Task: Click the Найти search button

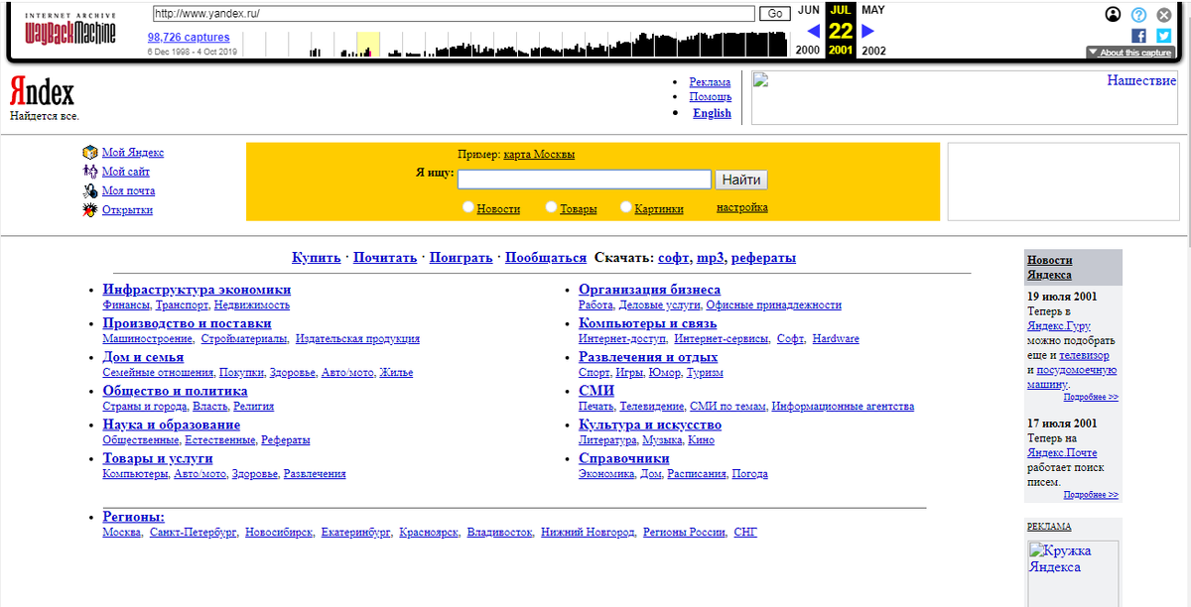Action: tap(741, 180)
